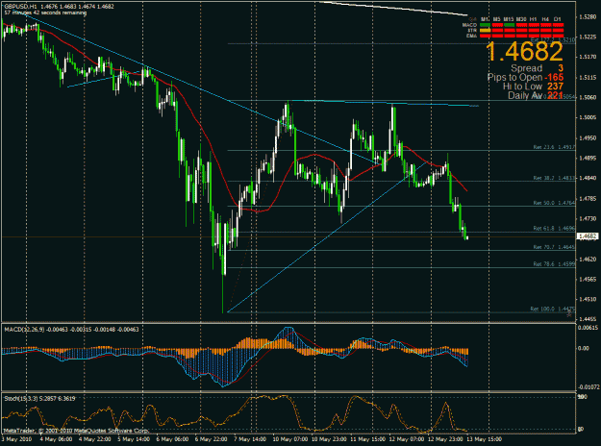Select the 'Ret 78.6 1.4599' Fibonacci label
Viewport: 601px width, 446px height.
tap(554, 264)
